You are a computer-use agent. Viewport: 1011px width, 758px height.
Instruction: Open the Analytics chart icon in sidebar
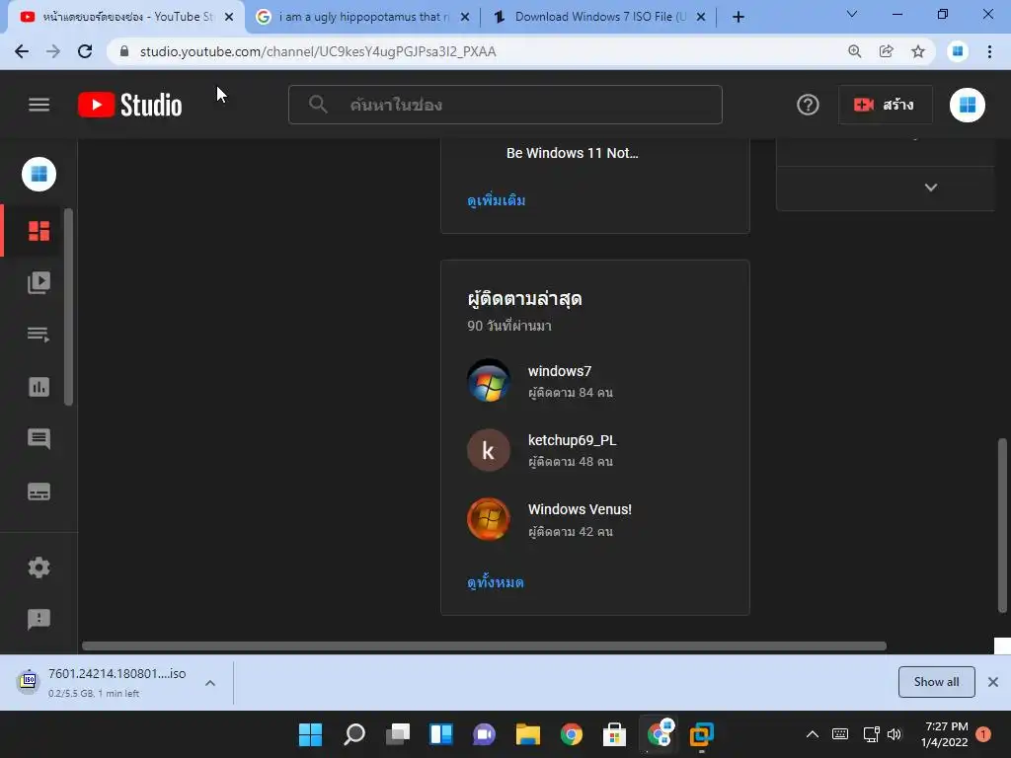click(39, 387)
